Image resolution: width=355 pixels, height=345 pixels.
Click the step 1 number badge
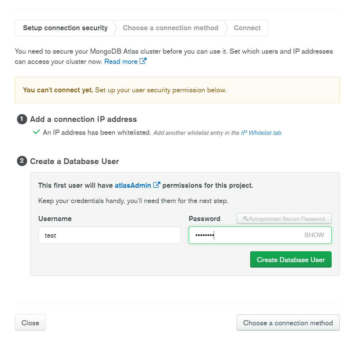22,119
